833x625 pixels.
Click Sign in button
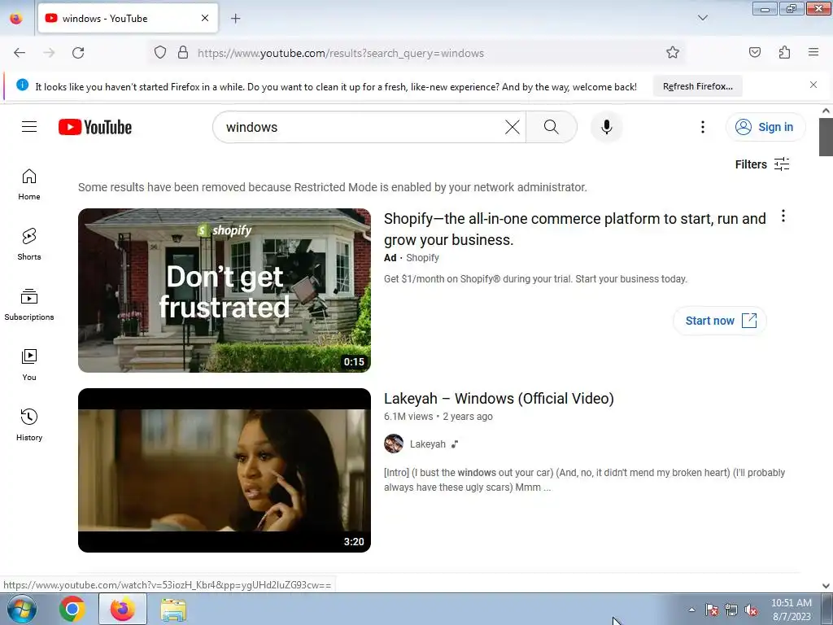point(765,127)
